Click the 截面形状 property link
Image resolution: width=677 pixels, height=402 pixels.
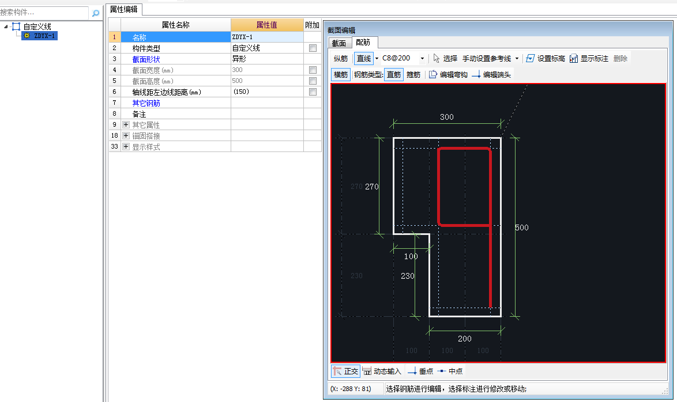(x=146, y=59)
